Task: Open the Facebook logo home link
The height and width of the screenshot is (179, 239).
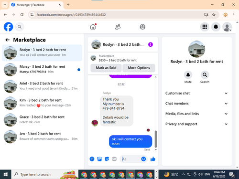Action: pos(8,27)
